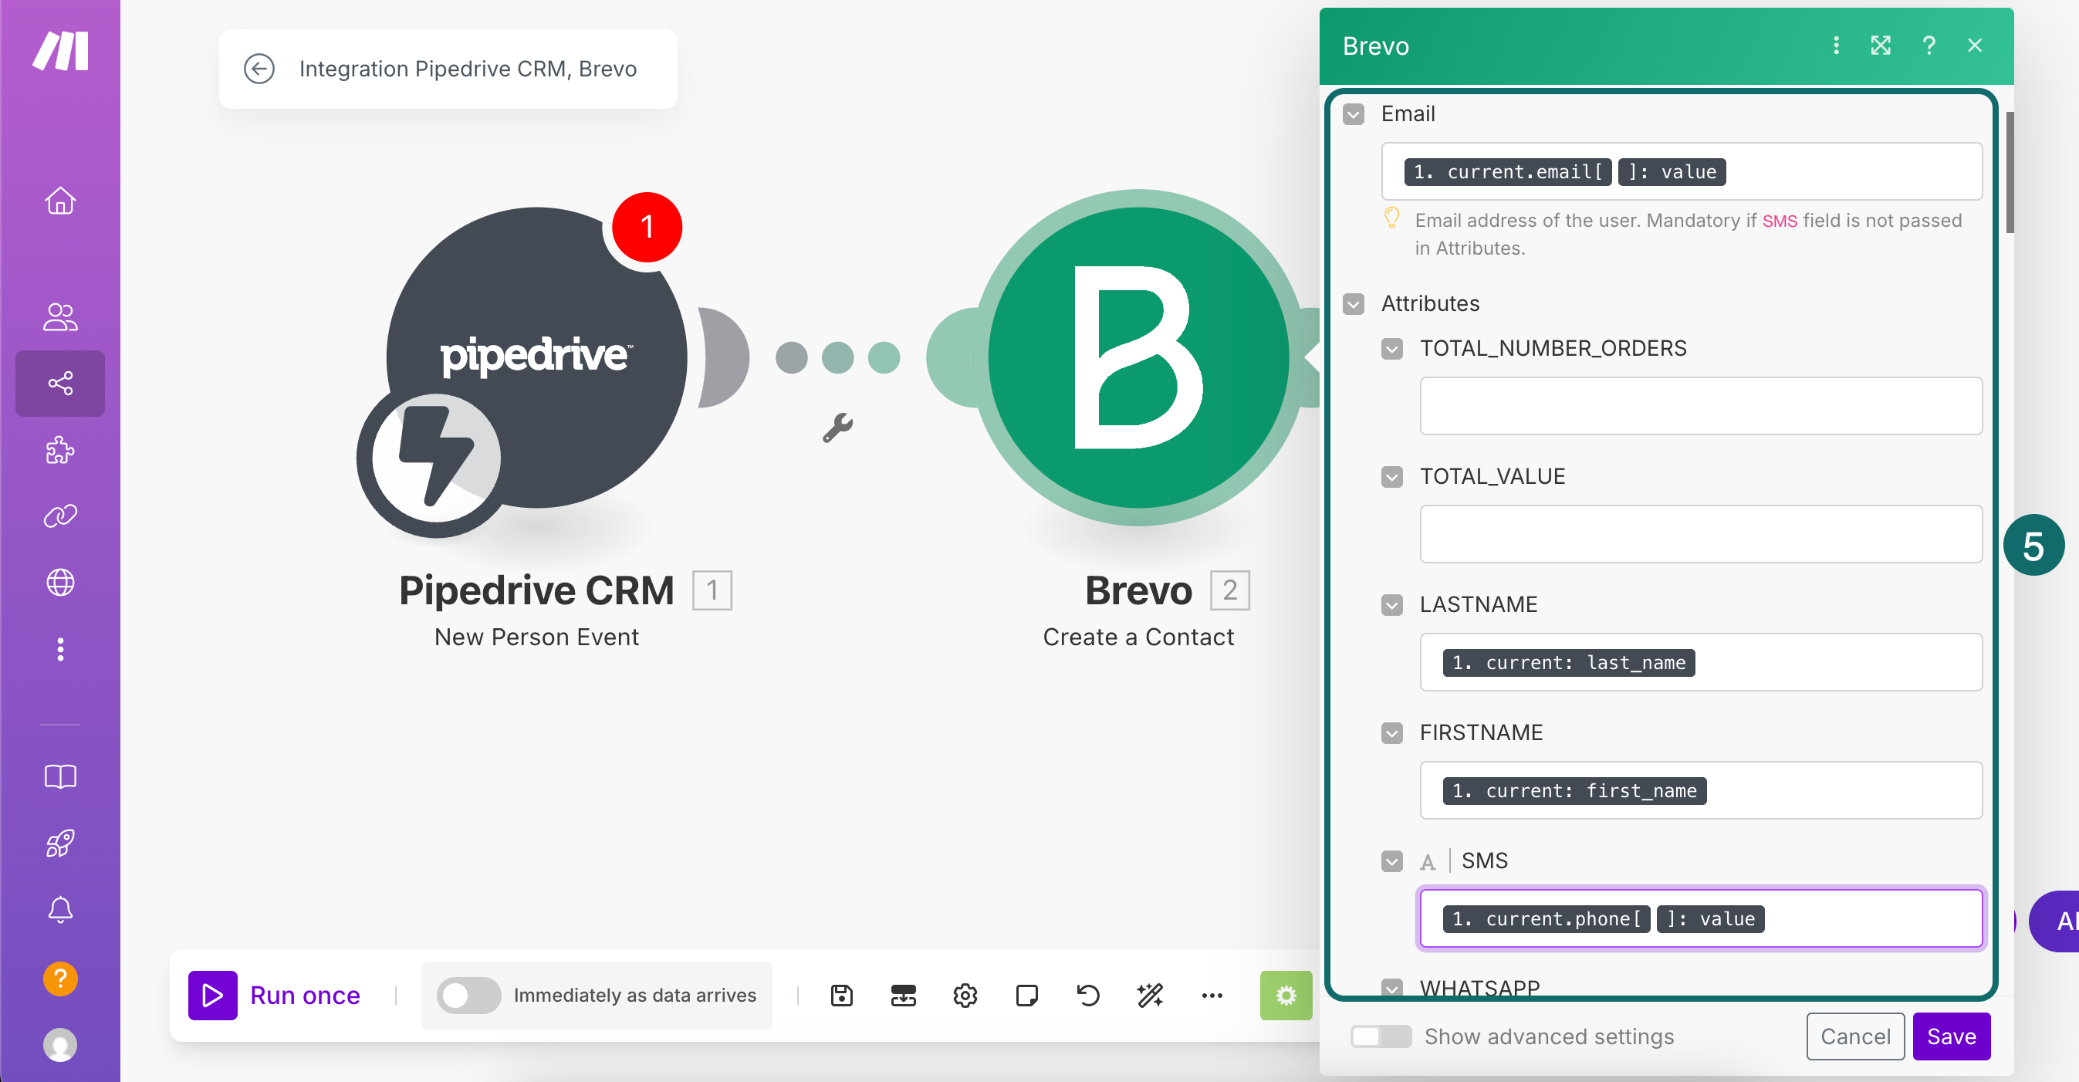Open the What's new rocket icon
The width and height of the screenshot is (2079, 1082).
tap(60, 844)
